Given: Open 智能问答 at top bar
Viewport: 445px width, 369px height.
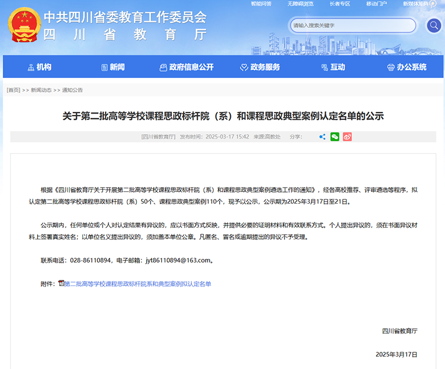Looking at the screenshot, I should pos(261,4).
